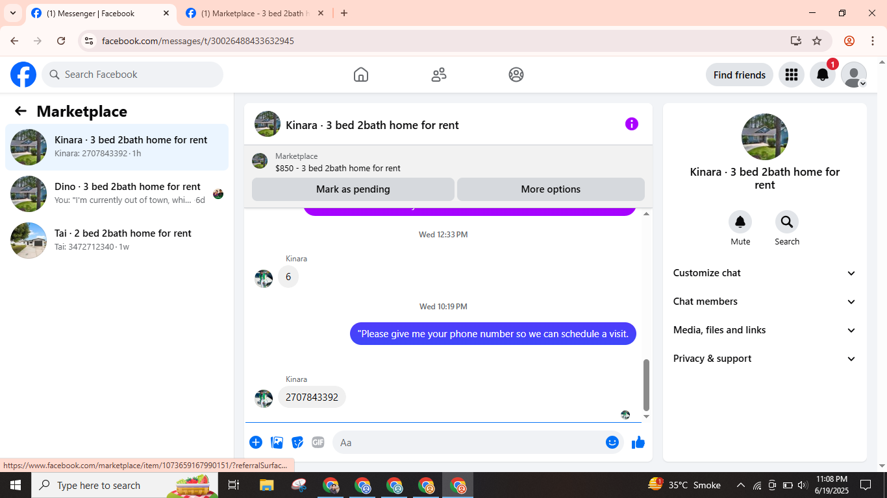Click More options button
The width and height of the screenshot is (887, 498).
pos(551,189)
